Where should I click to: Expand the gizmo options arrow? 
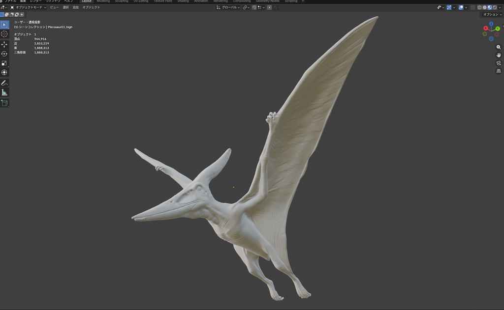[x=454, y=7]
